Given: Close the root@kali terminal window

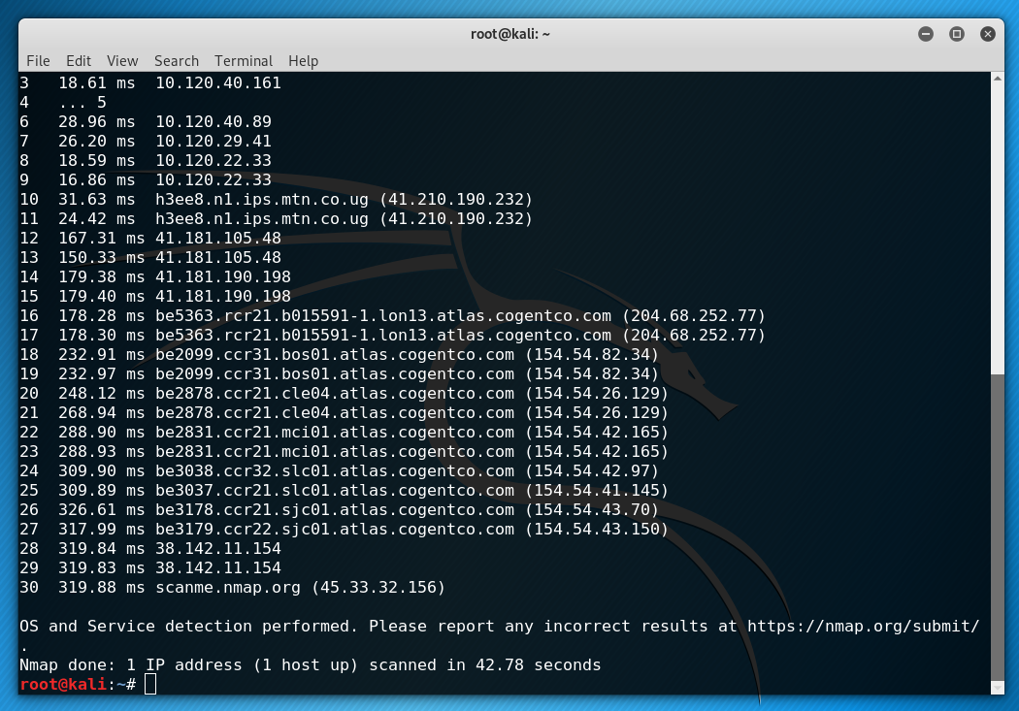Looking at the screenshot, I should pos(988,34).
